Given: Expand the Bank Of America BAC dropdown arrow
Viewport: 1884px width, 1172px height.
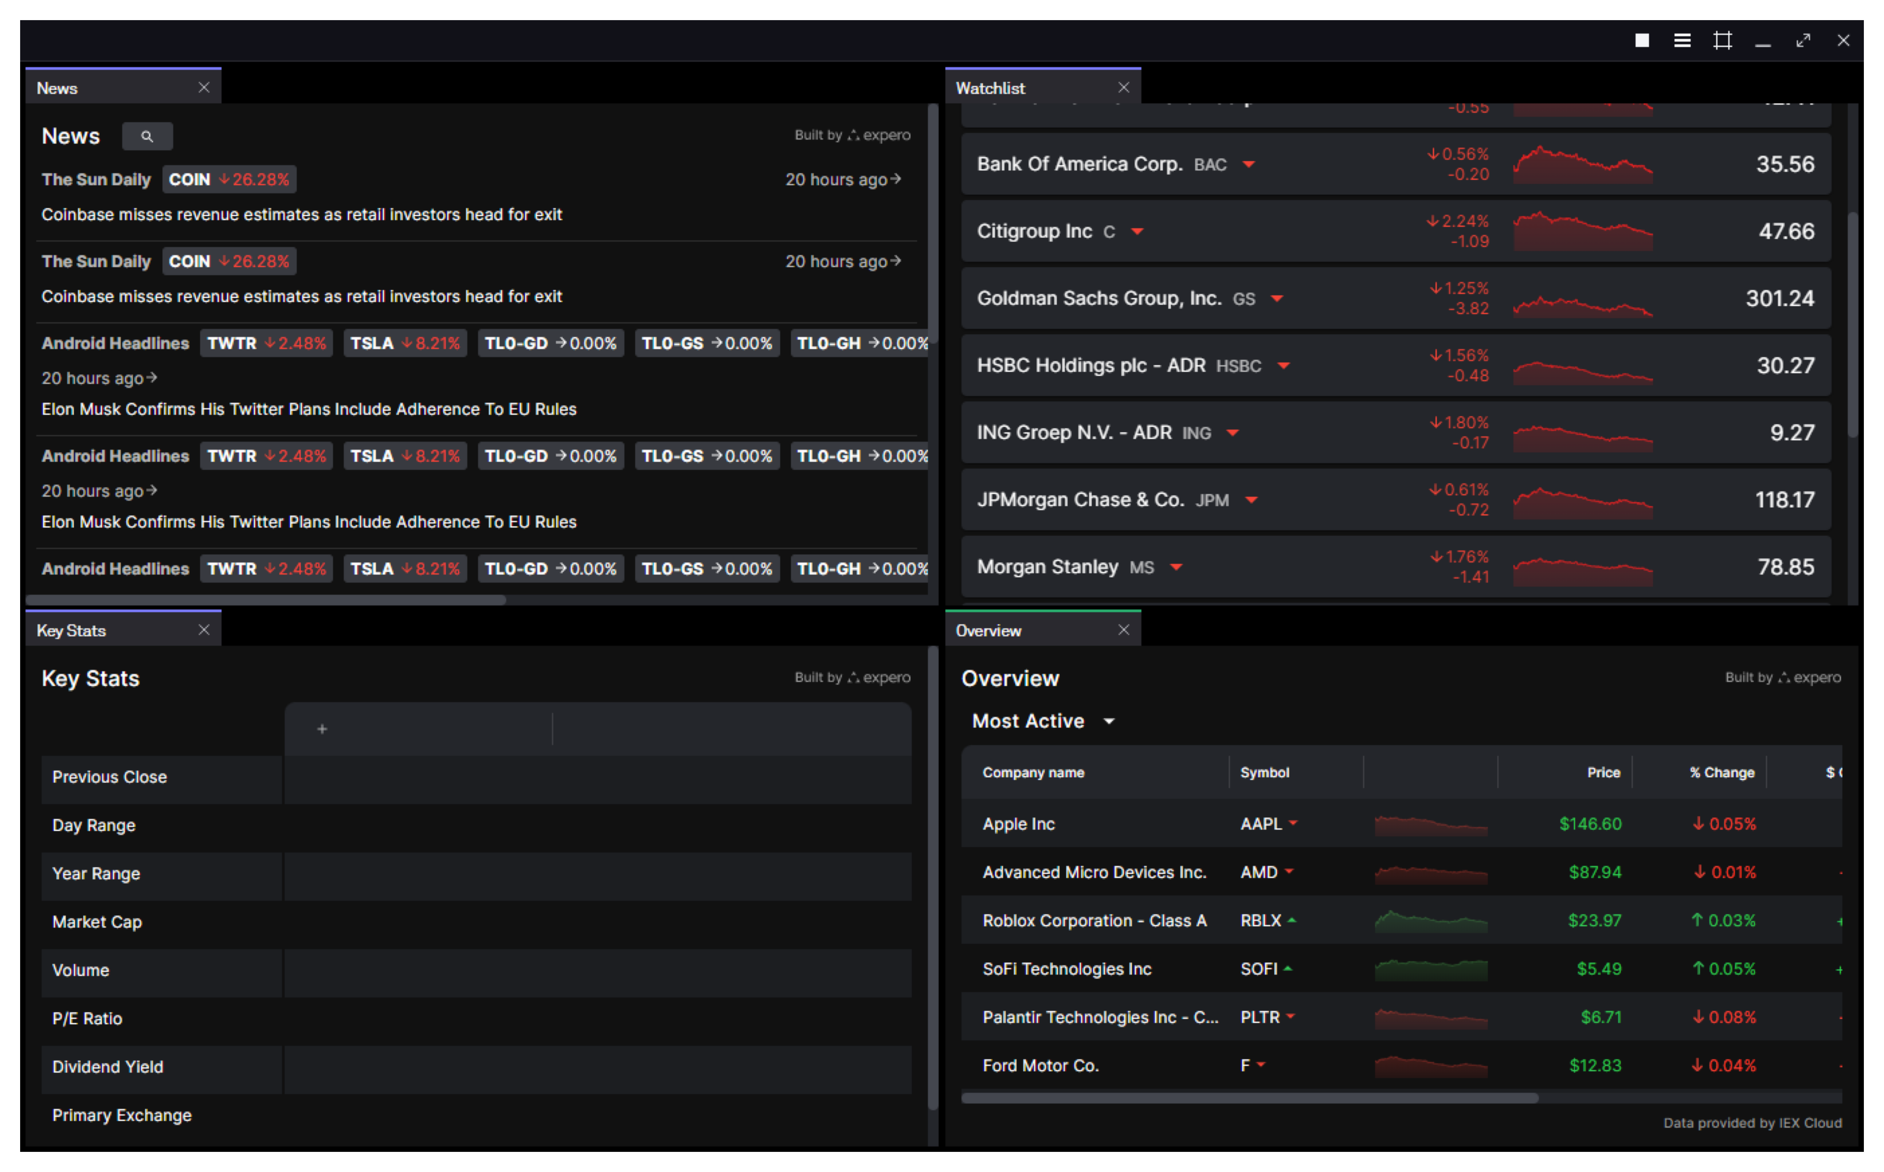Looking at the screenshot, I should [x=1249, y=164].
